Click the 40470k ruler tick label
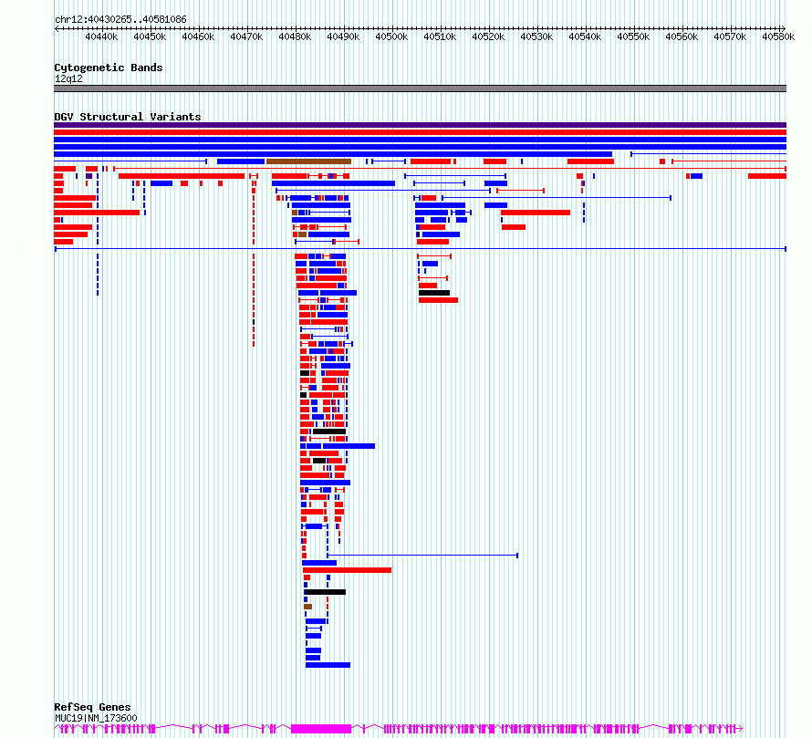 click(x=246, y=36)
